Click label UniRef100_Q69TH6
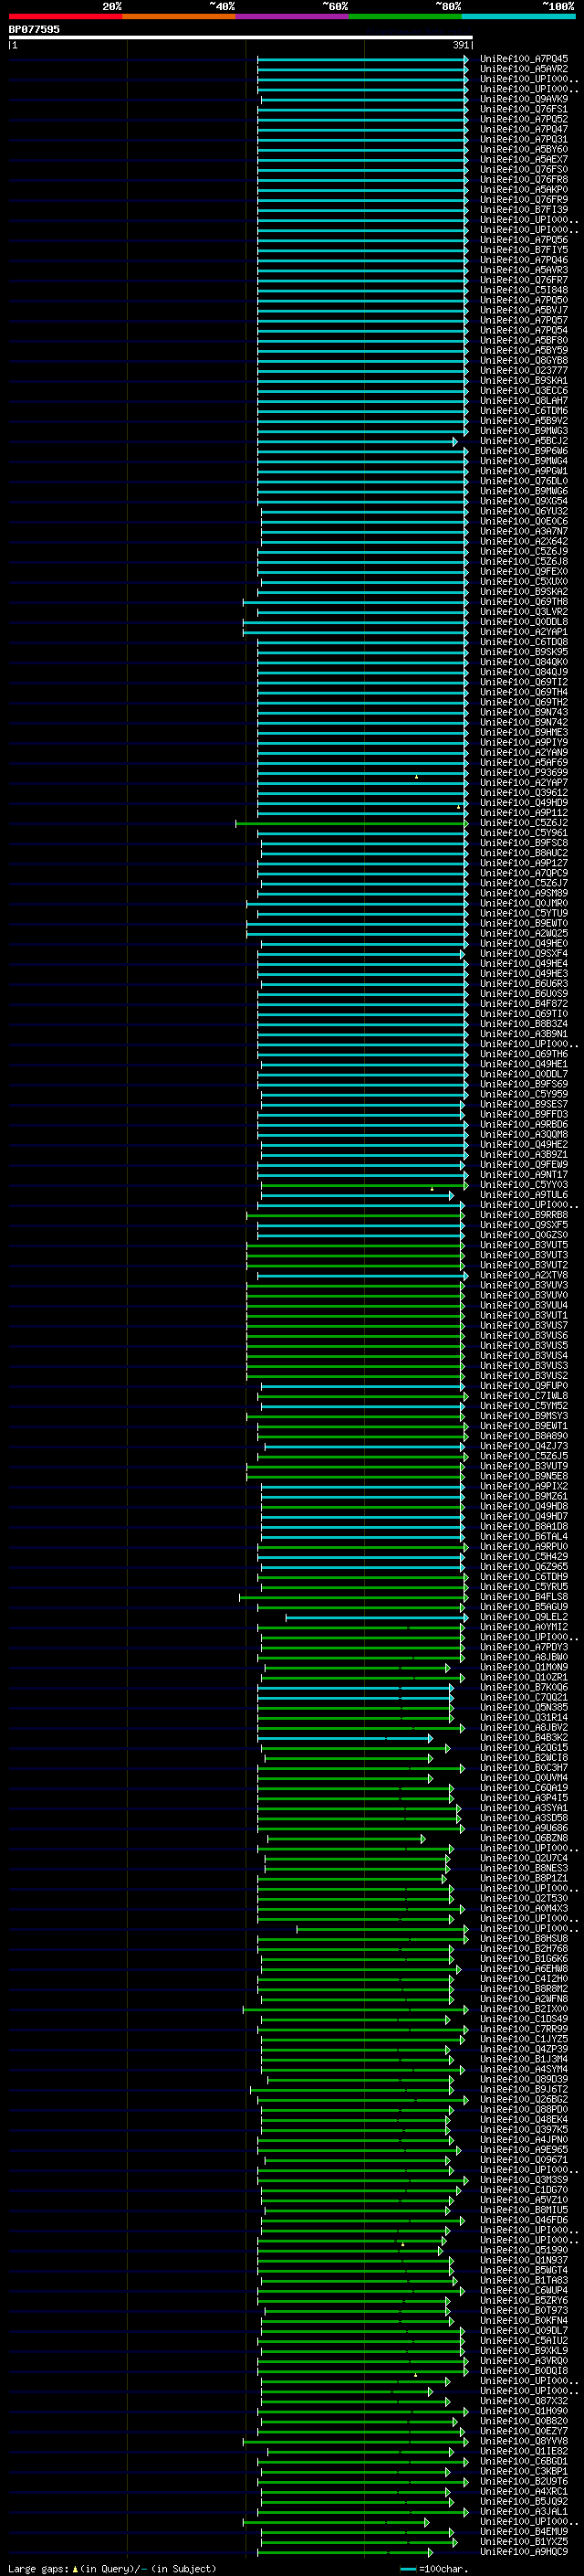Viewport: 584px width, 2576px height. tap(524, 1054)
